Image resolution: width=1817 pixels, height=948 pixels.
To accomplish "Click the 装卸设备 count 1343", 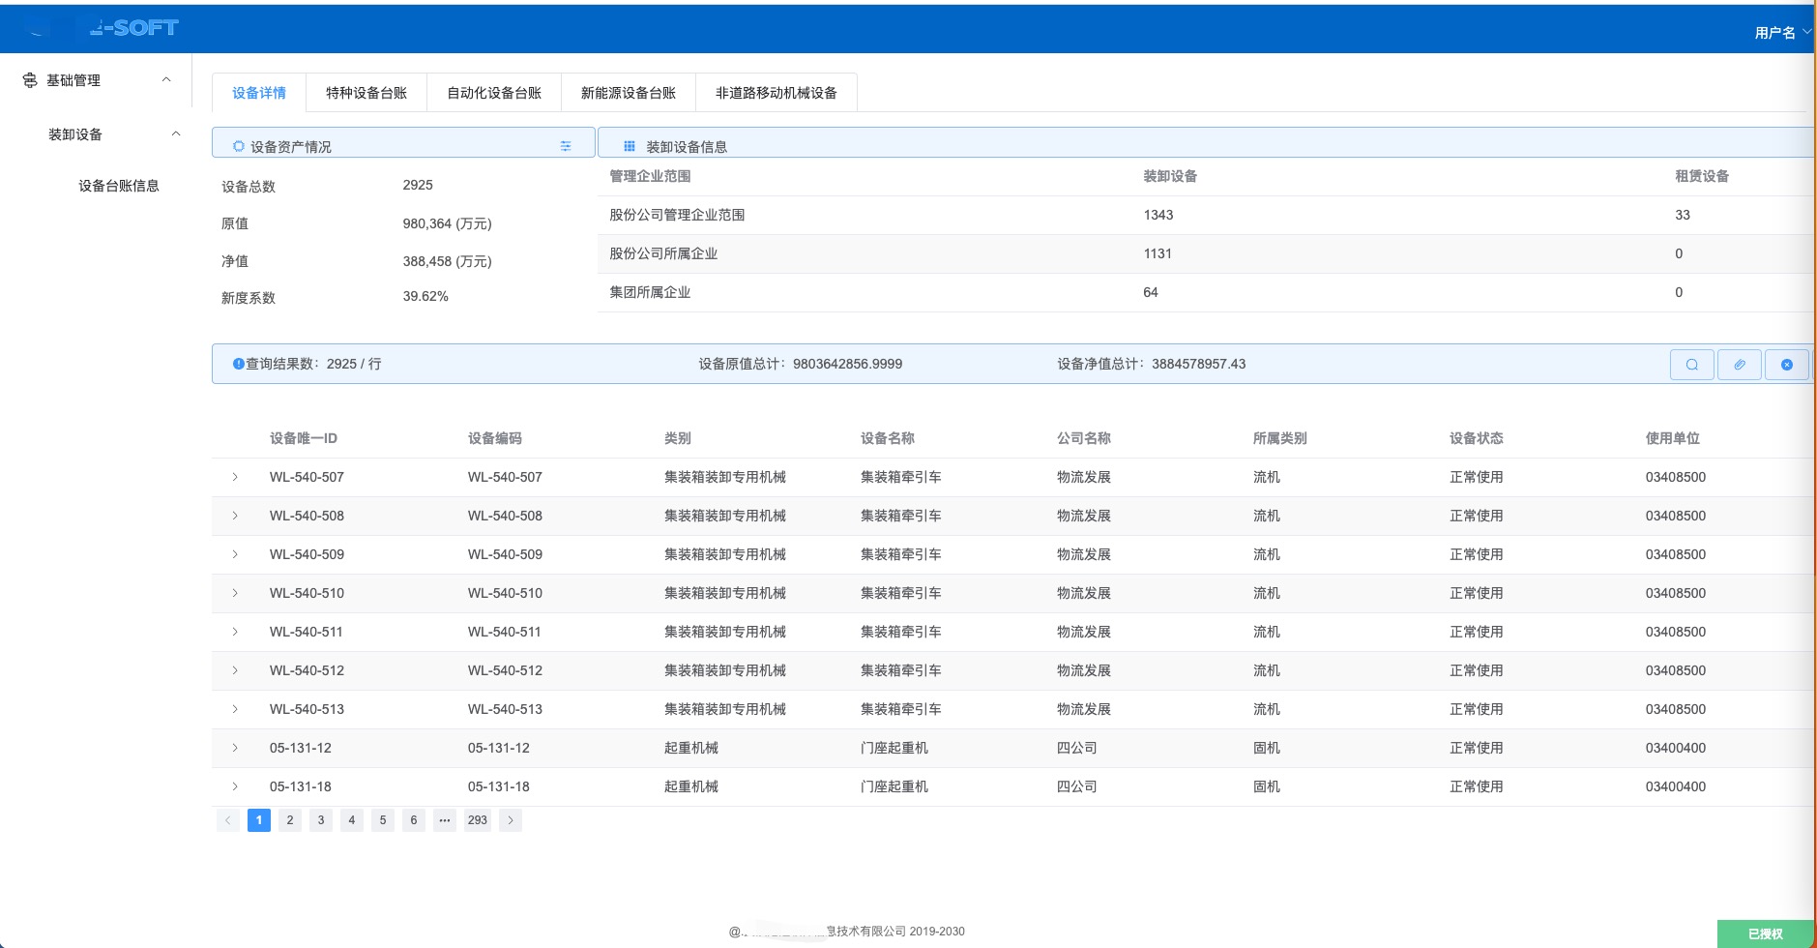I will point(1158,215).
